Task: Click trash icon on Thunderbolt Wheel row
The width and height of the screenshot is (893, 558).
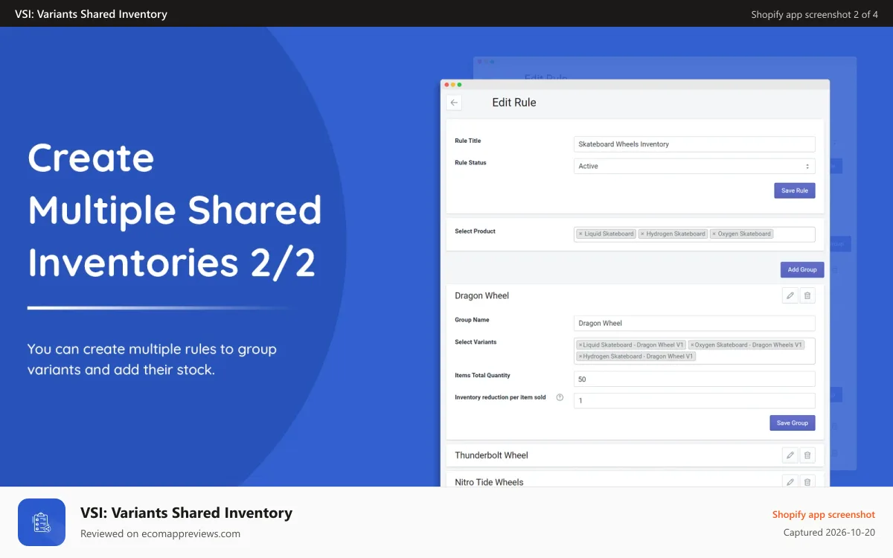Action: (807, 455)
